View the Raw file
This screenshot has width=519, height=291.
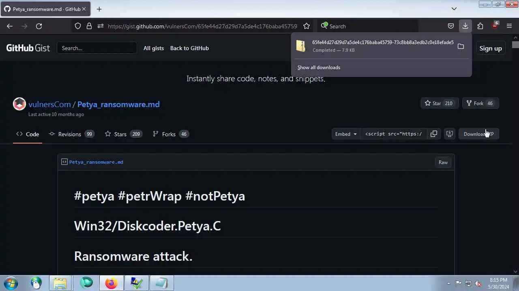coord(443,162)
